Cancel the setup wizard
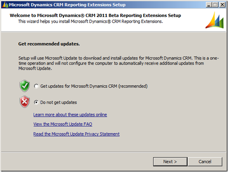The image size is (228, 172). click(x=205, y=162)
